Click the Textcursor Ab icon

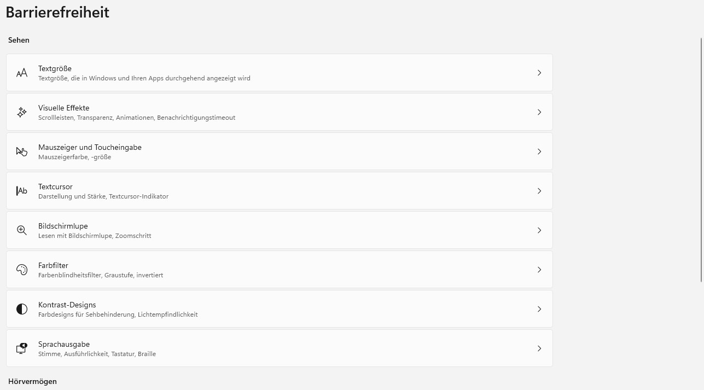(x=22, y=191)
